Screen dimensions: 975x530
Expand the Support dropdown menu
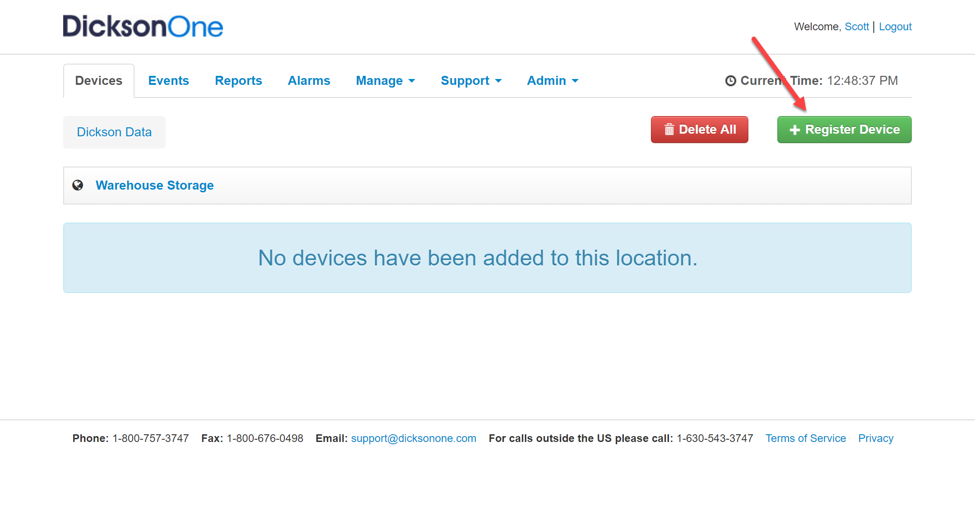pyautogui.click(x=471, y=81)
